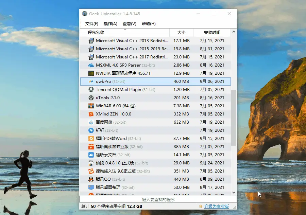Open the 帮助 menu
This screenshot has height=215, width=306.
(x=148, y=24)
